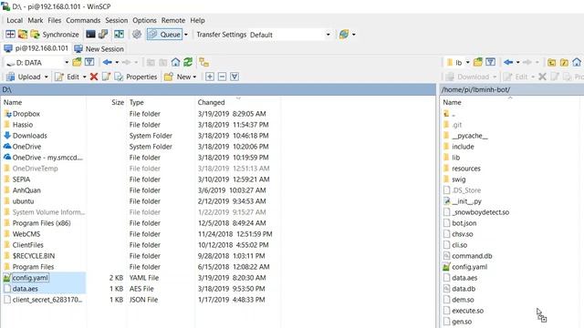Open the Mark menu

[36, 20]
